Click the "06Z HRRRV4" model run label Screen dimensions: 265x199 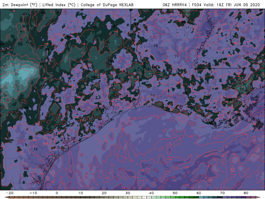pos(175,5)
